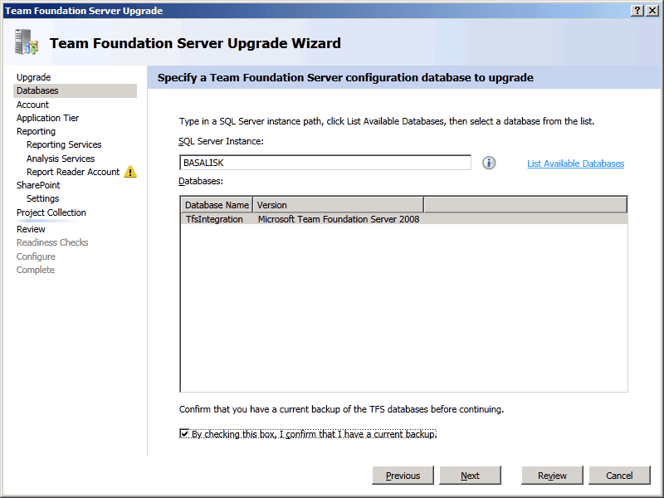
Task: Cancel the upgrade wizard
Action: (619, 476)
